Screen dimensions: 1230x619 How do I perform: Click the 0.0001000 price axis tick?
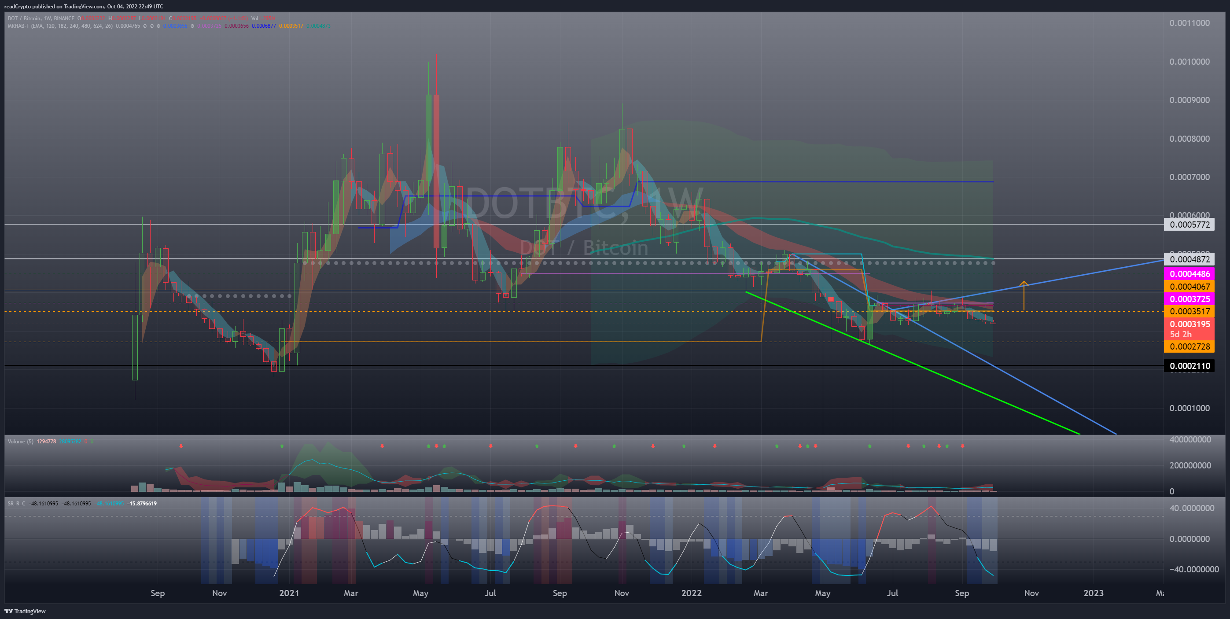click(x=1189, y=408)
